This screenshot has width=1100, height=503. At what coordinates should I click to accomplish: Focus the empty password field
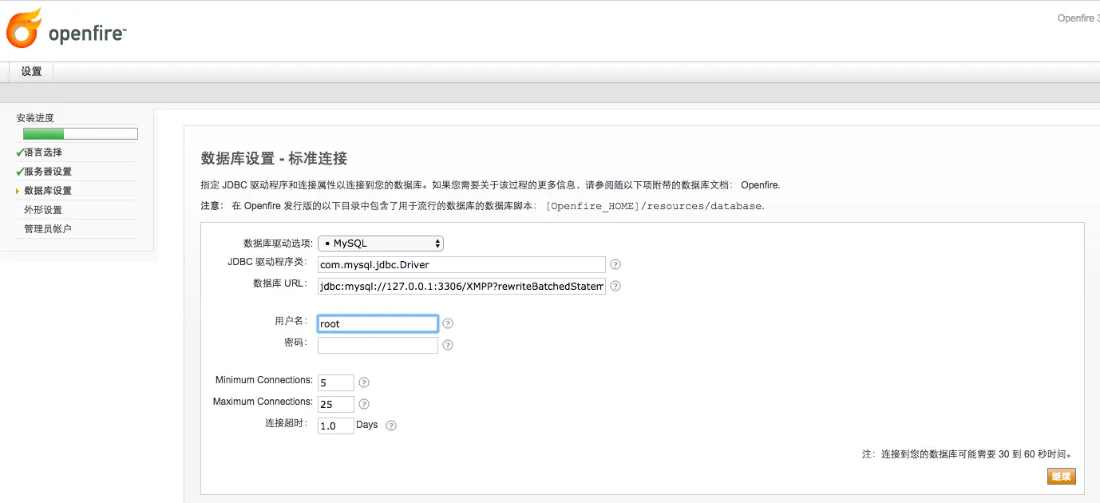point(378,345)
